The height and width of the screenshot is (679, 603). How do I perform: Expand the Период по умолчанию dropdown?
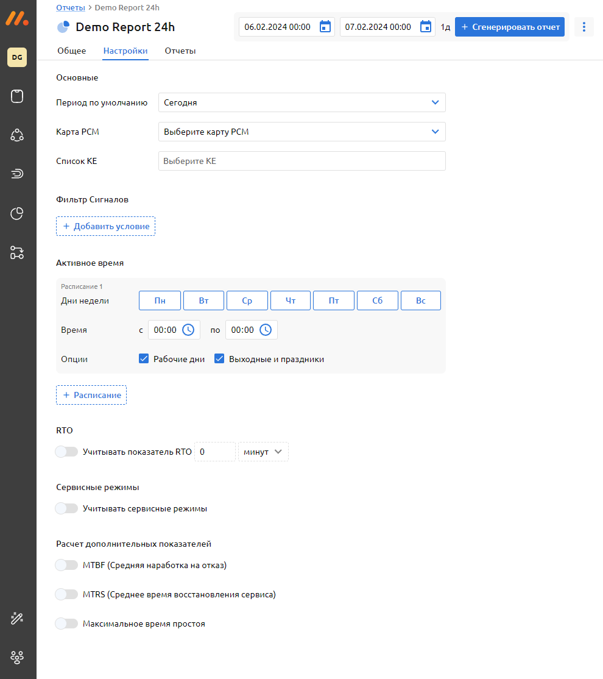click(301, 102)
